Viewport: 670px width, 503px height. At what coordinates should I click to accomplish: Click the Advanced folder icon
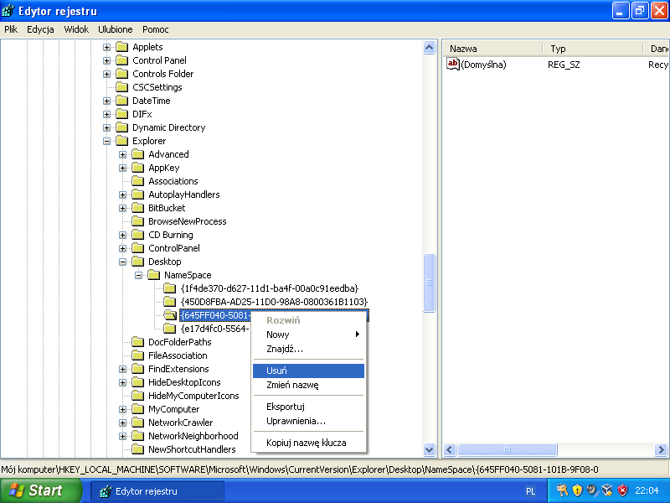pos(138,154)
